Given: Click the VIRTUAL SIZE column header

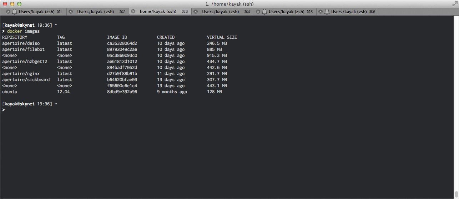Looking at the screenshot, I should coord(222,37).
